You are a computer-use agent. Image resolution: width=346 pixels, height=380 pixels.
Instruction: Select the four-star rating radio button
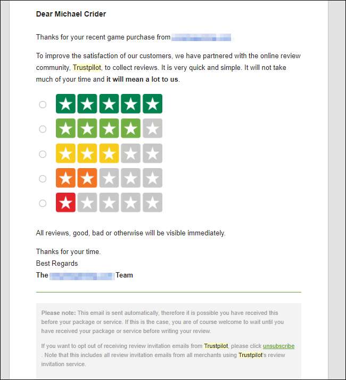pos(43,129)
